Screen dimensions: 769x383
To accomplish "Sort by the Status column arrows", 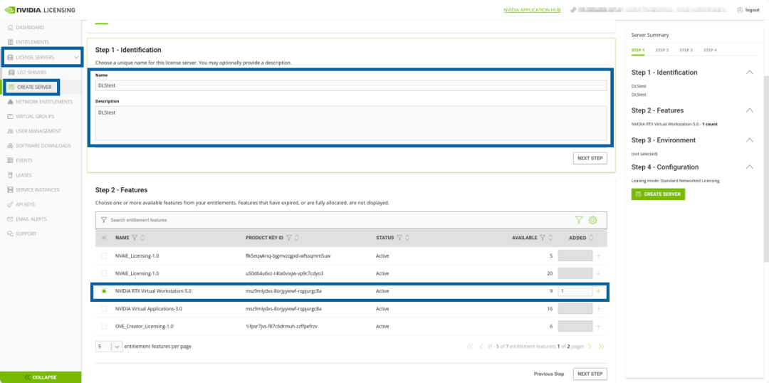I will tap(407, 238).
